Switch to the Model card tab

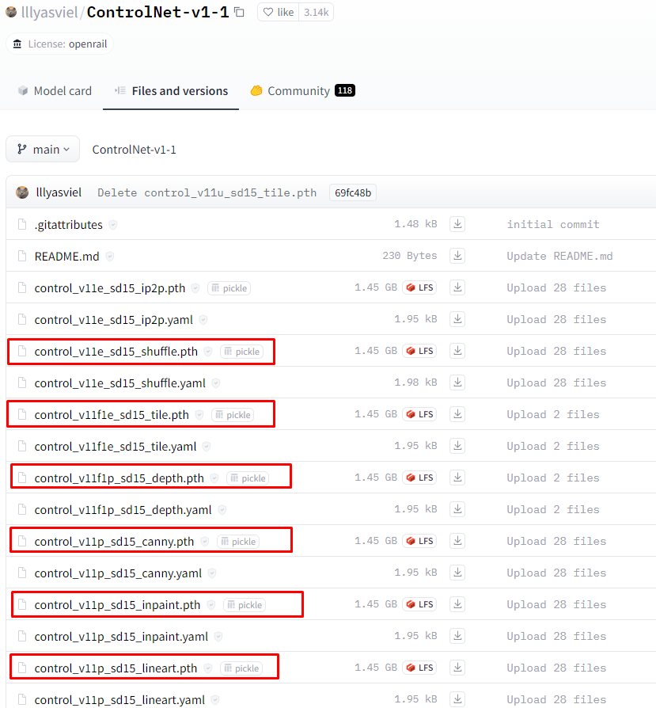(x=55, y=91)
